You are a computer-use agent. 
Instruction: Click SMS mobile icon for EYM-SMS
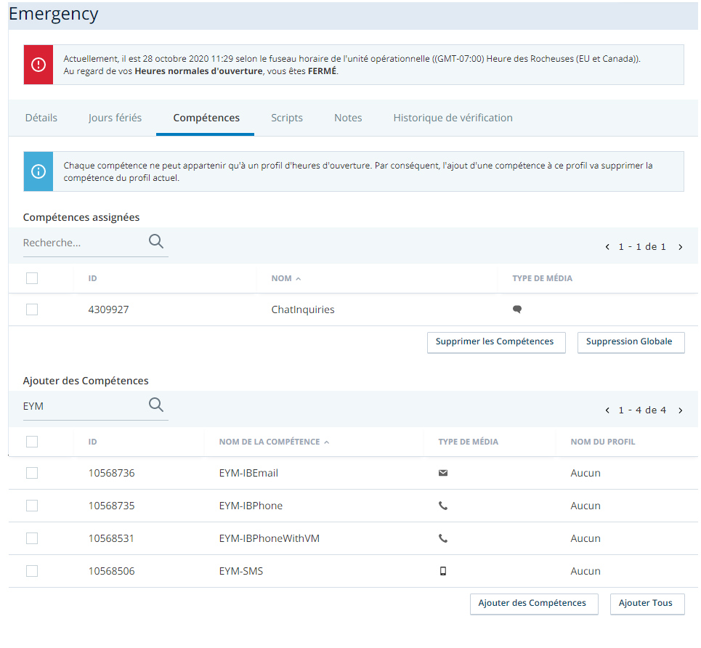click(443, 571)
